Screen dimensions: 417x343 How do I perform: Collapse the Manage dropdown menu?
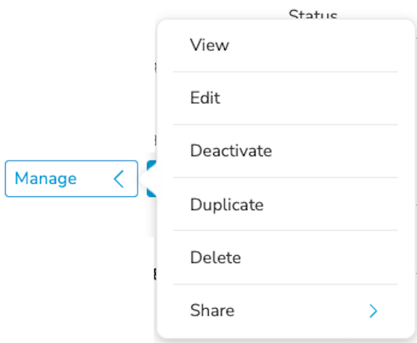71,179
